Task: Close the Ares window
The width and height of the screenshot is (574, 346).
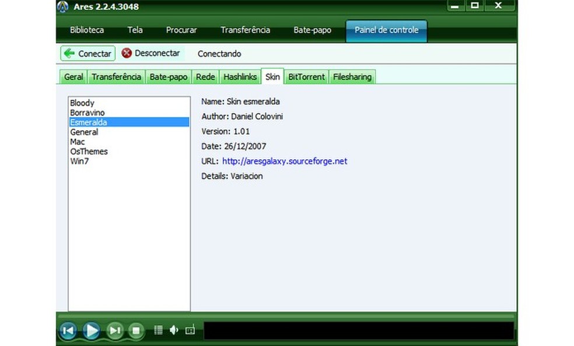Action: 498,5
